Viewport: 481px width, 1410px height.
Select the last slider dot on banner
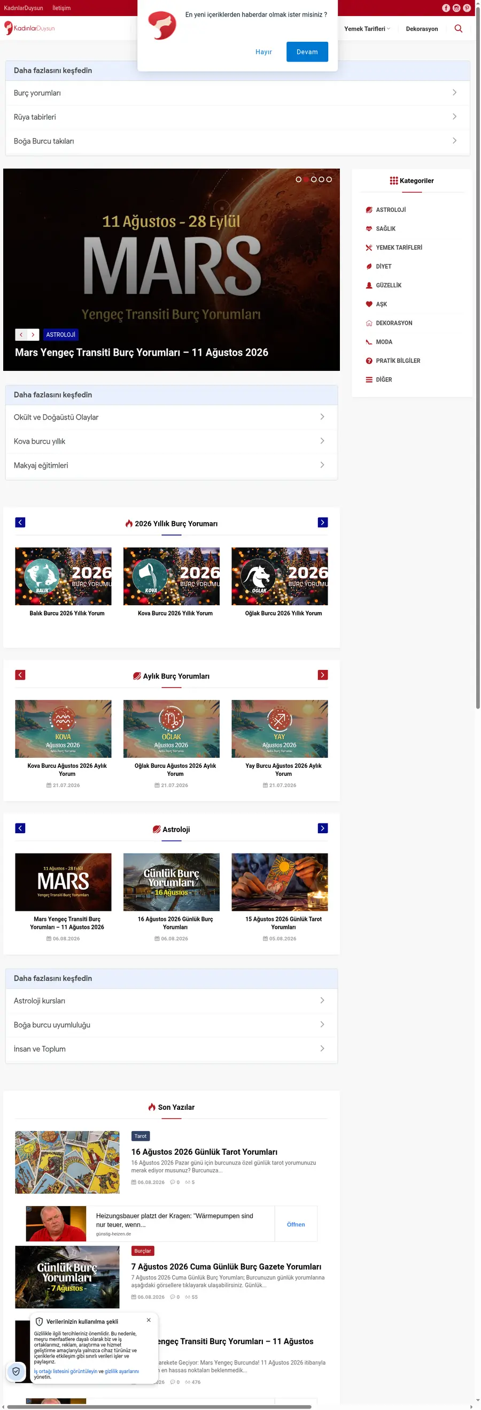tap(329, 179)
